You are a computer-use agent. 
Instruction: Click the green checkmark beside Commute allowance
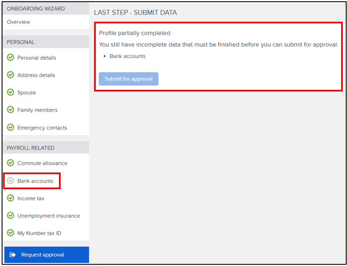10,163
